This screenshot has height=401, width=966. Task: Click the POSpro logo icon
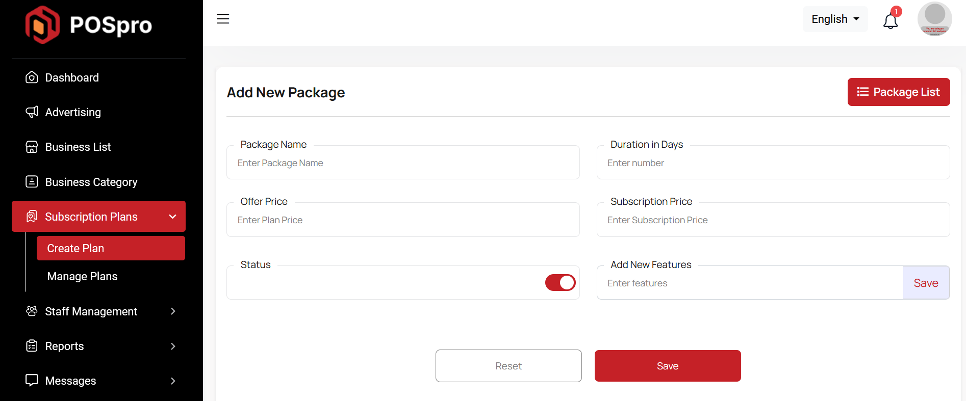(x=42, y=24)
